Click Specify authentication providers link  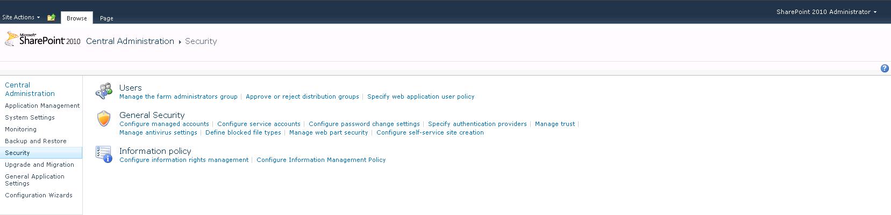pos(477,124)
